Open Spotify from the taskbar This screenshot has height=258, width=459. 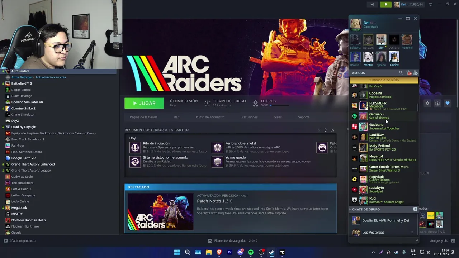tap(251, 252)
